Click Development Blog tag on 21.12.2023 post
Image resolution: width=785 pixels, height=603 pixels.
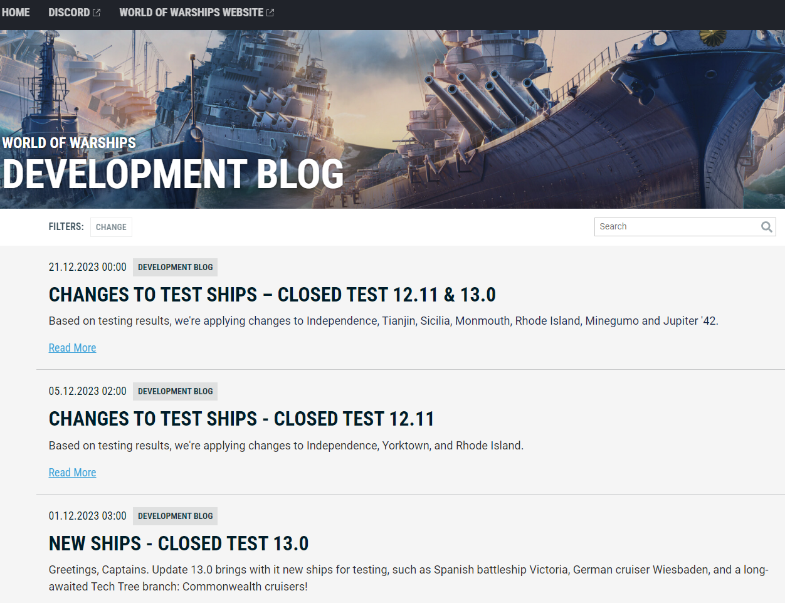coord(175,267)
